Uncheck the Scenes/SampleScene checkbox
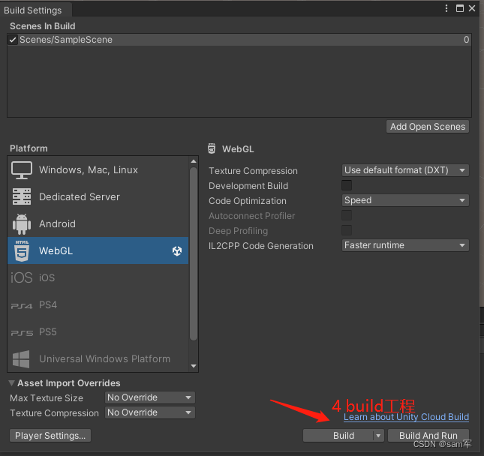 click(x=13, y=40)
